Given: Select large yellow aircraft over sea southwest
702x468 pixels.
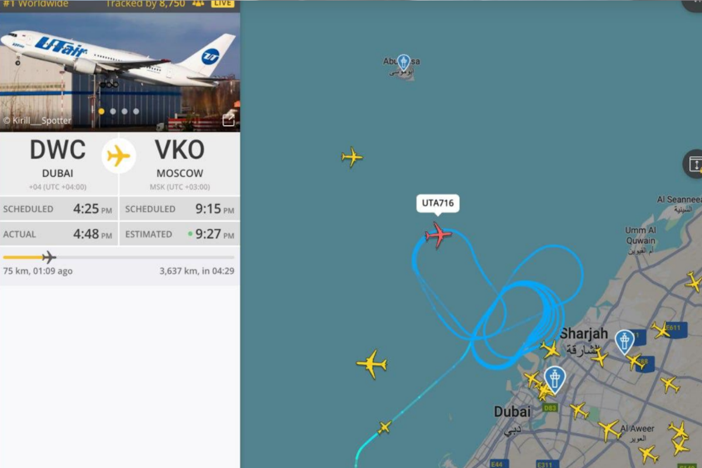Looking at the screenshot, I should click(371, 364).
